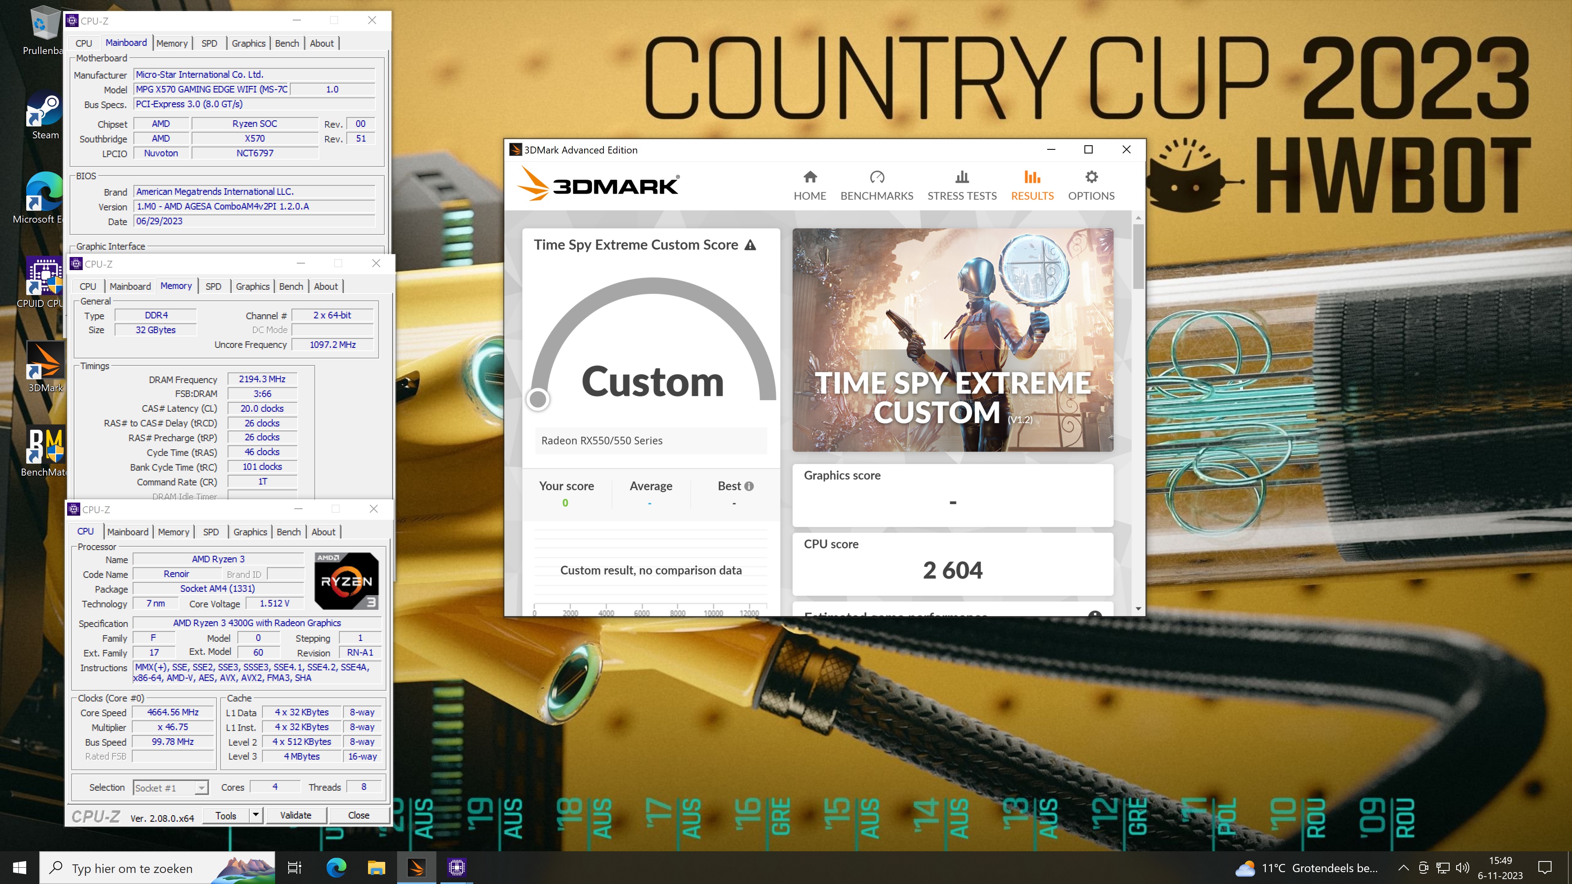Open About tab in bottom CPU-Z window

(x=323, y=532)
